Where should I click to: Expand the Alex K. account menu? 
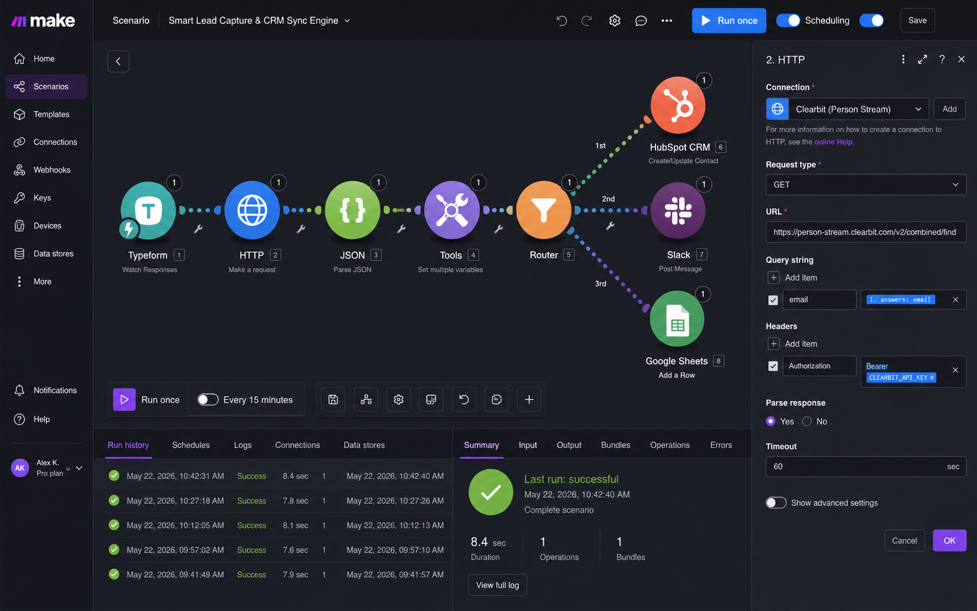click(79, 468)
